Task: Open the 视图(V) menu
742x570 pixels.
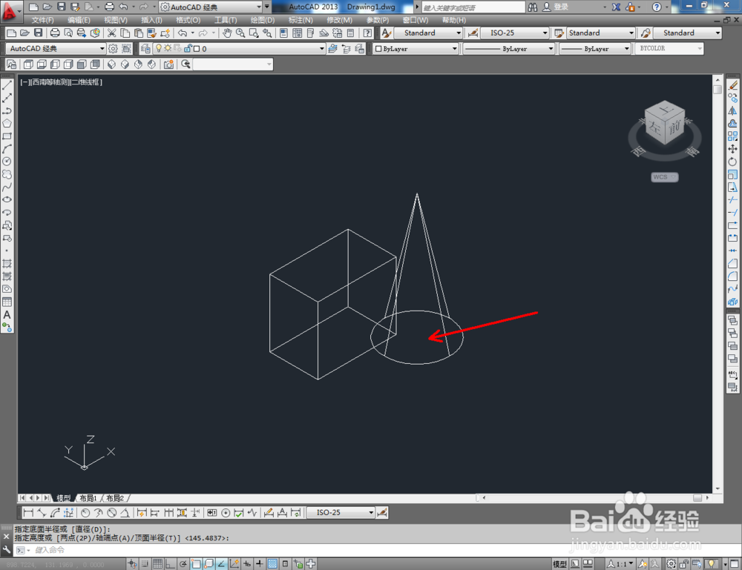Action: coord(116,20)
